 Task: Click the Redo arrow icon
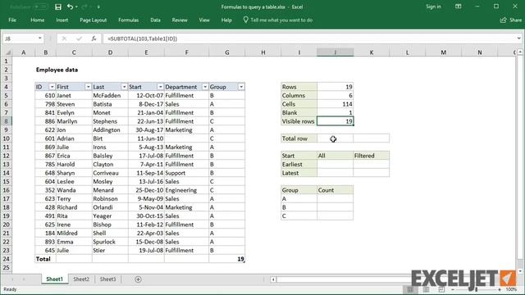84,7
